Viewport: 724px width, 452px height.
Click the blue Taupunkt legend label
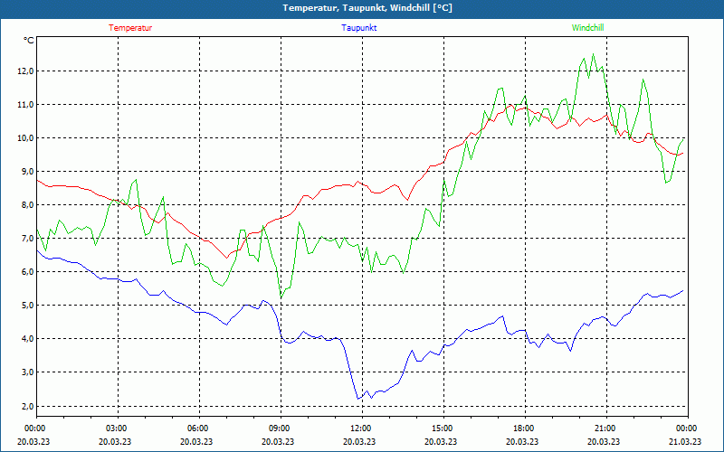358,28
